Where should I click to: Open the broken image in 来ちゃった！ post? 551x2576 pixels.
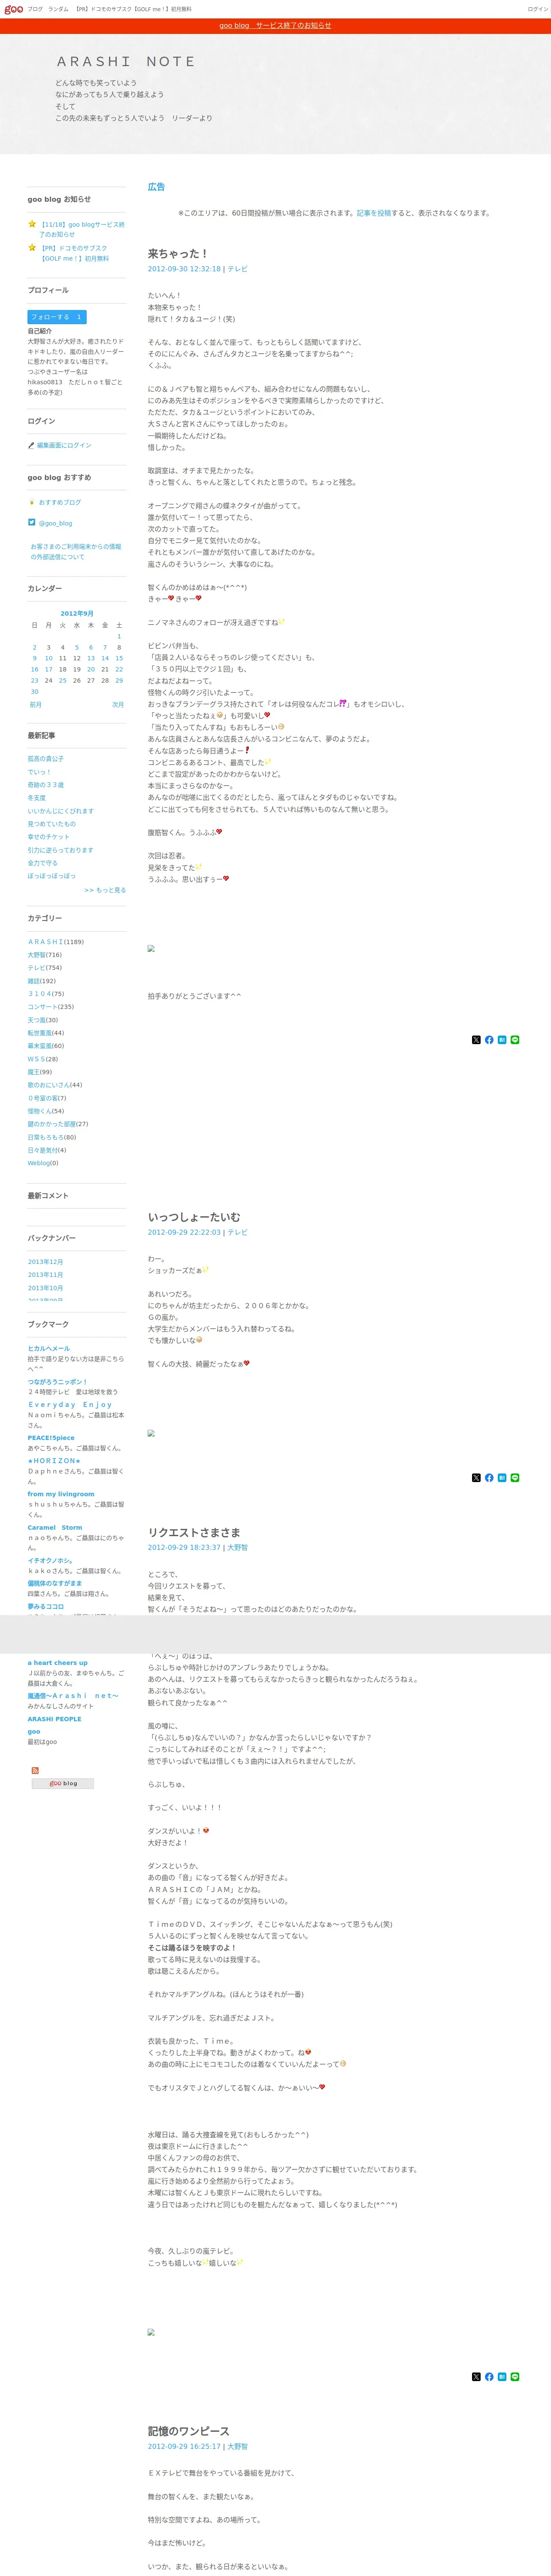151,948
